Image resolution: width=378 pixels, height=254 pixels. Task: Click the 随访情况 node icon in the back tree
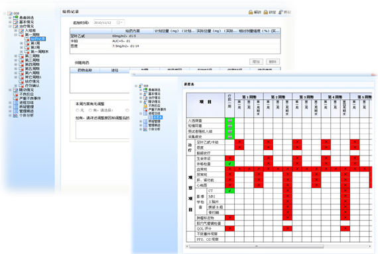pyautogui.click(x=16, y=90)
